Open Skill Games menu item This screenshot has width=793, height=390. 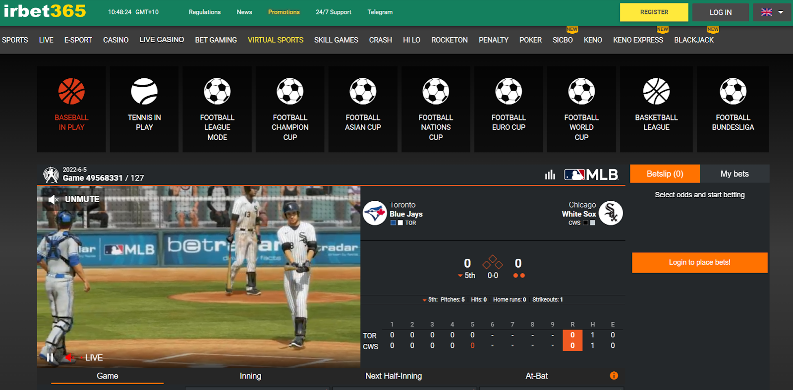click(336, 40)
